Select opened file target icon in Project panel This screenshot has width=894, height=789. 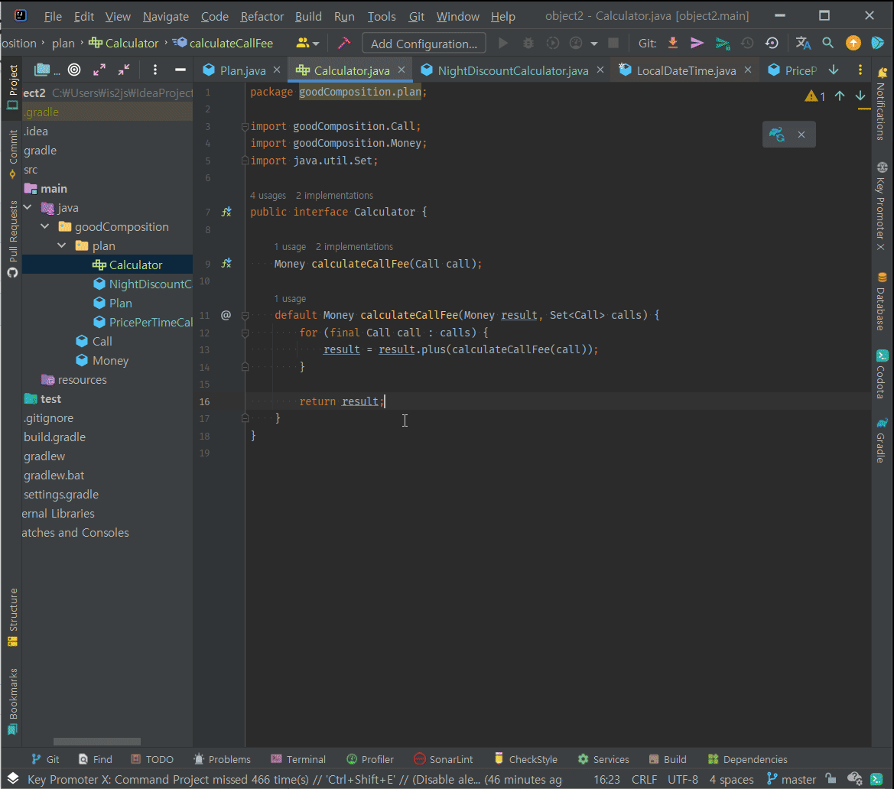click(x=74, y=70)
